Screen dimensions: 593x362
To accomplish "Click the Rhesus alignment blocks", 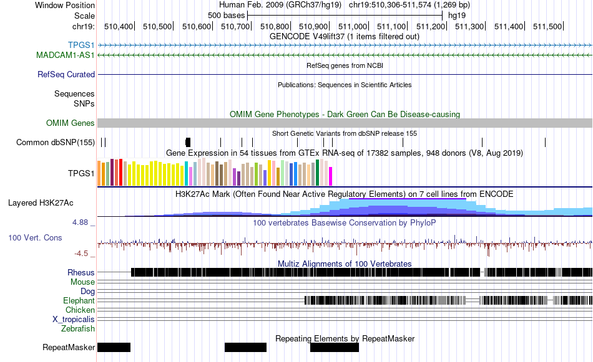I will click(361, 272).
